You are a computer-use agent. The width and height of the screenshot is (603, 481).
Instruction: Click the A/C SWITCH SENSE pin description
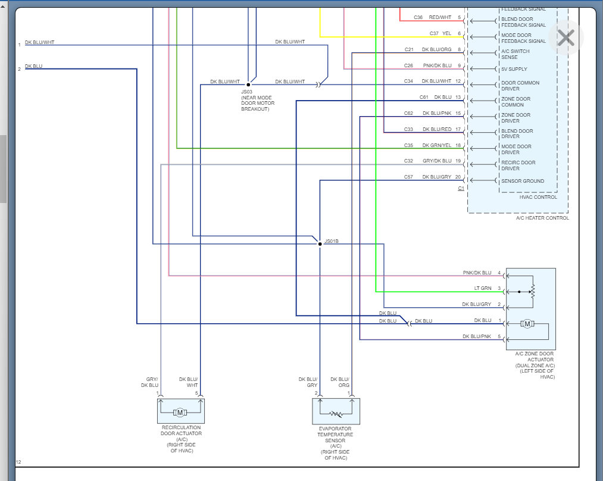pos(515,54)
